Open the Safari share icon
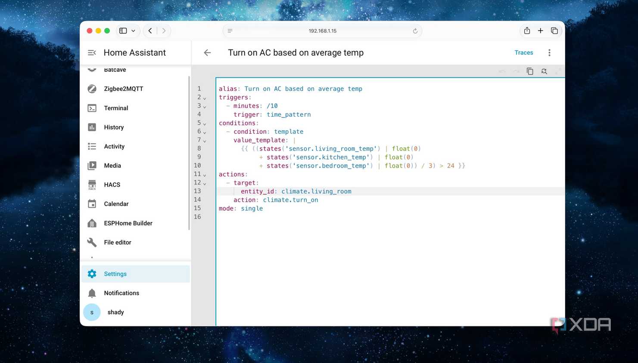 527,31
